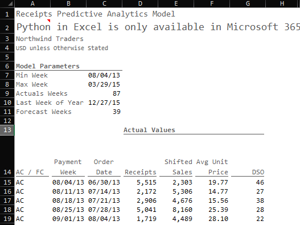
Task: Click the 'Forecast Weeks' label cell
Action: (x=44, y=112)
